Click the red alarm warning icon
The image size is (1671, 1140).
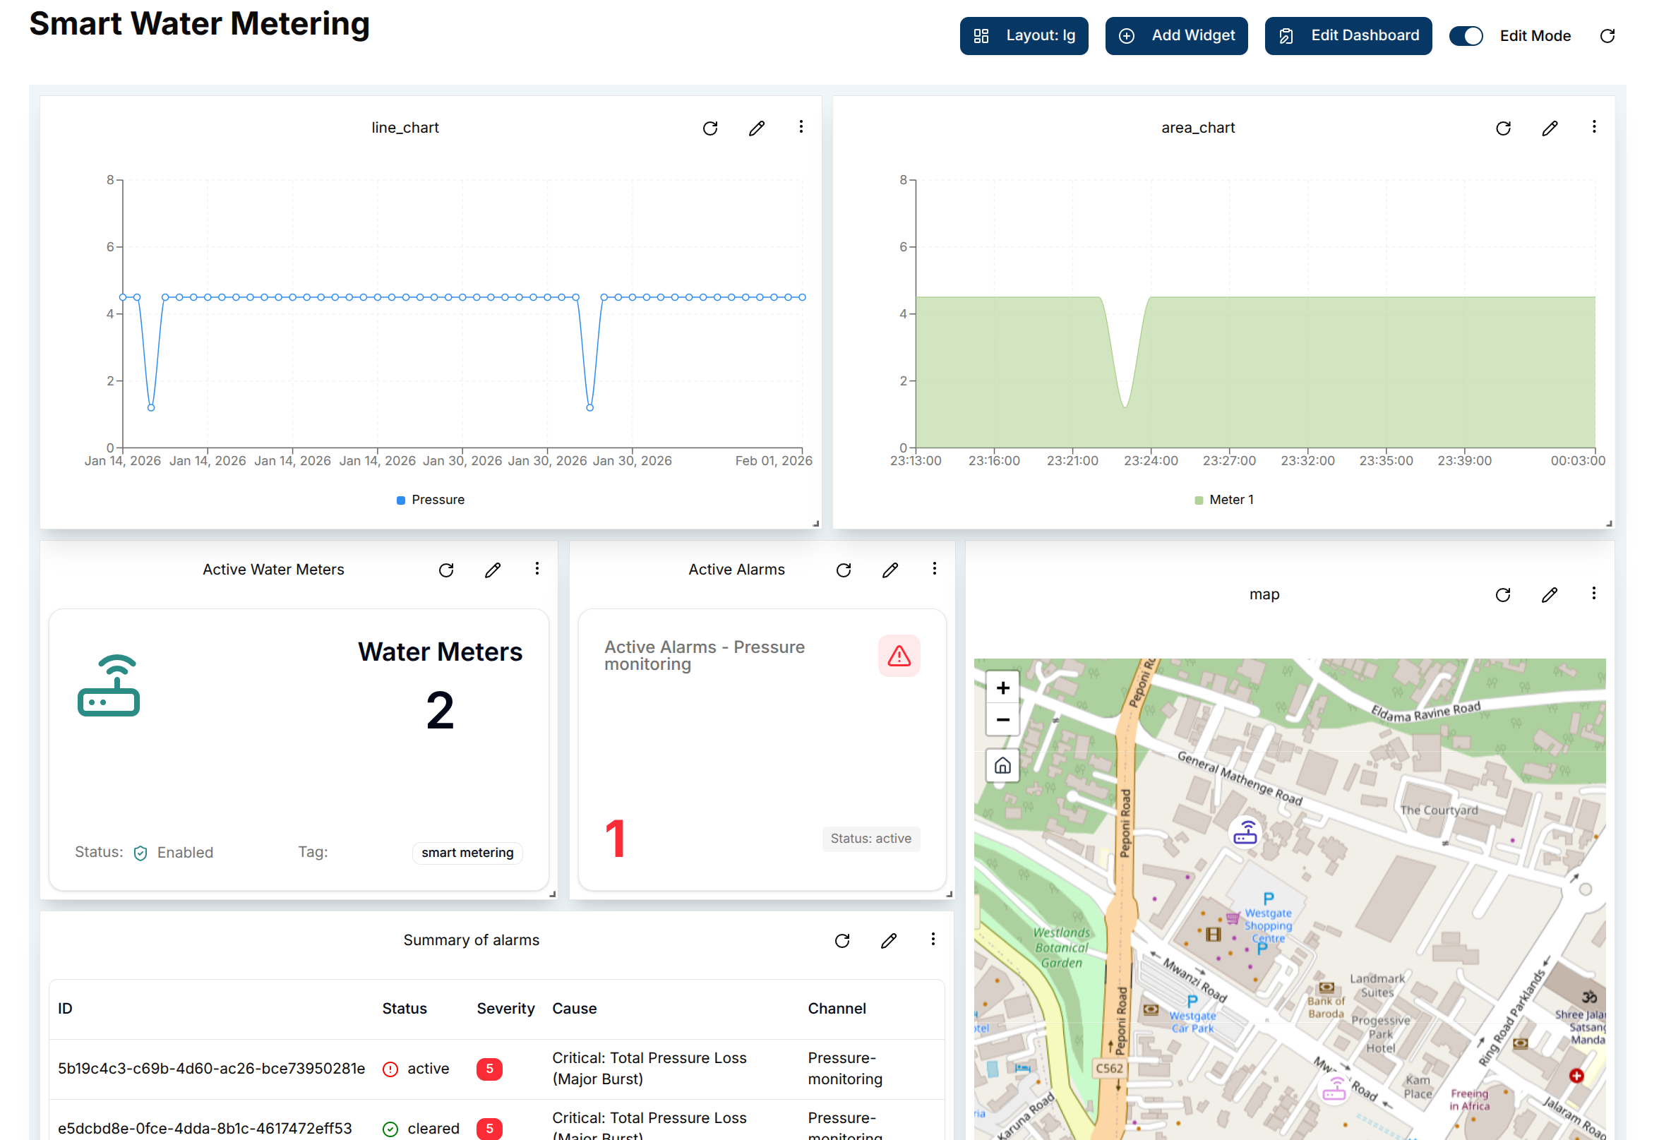899,655
